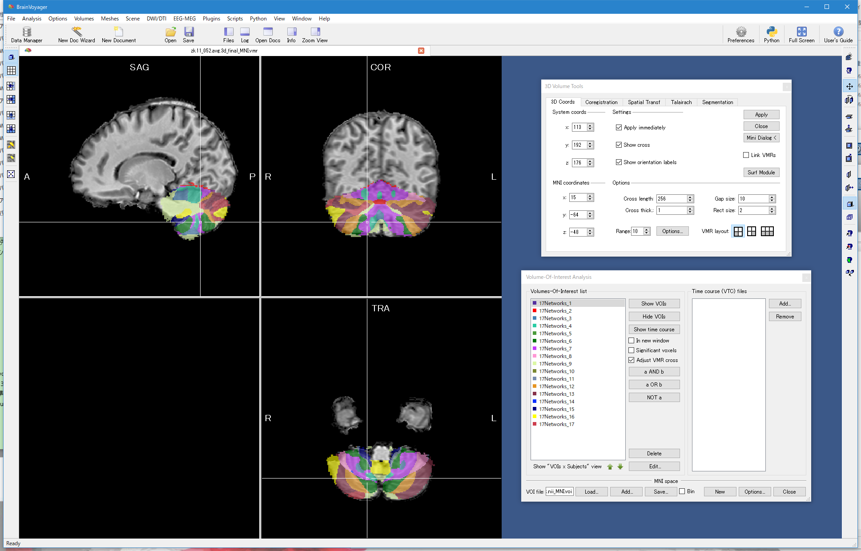Viewport: 861px width, 551px height.
Task: Switch to the Talairach tab
Action: [681, 102]
